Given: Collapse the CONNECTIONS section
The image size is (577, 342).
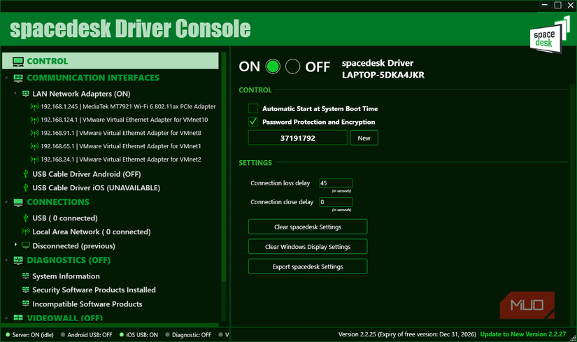Looking at the screenshot, I should pos(6,202).
